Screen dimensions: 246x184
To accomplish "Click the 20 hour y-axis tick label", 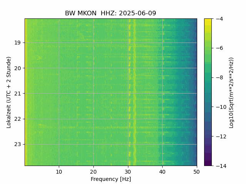I will 17,68.
